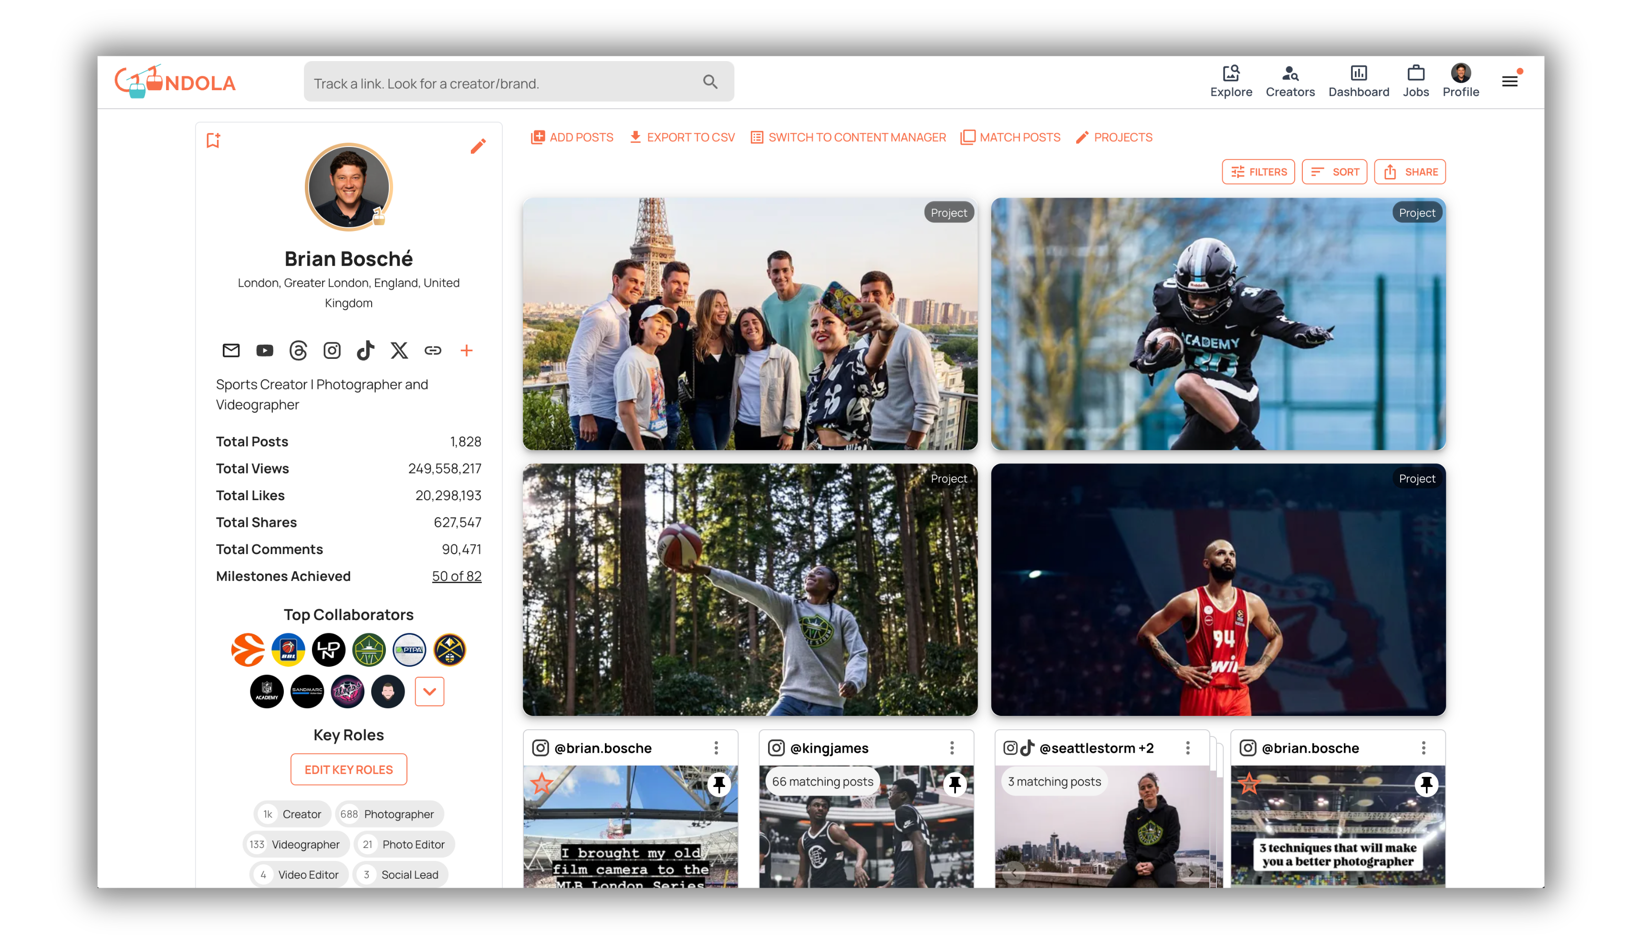Select the Photo Editor role chip
Viewport: 1642px width, 944px height.
pyautogui.click(x=405, y=845)
